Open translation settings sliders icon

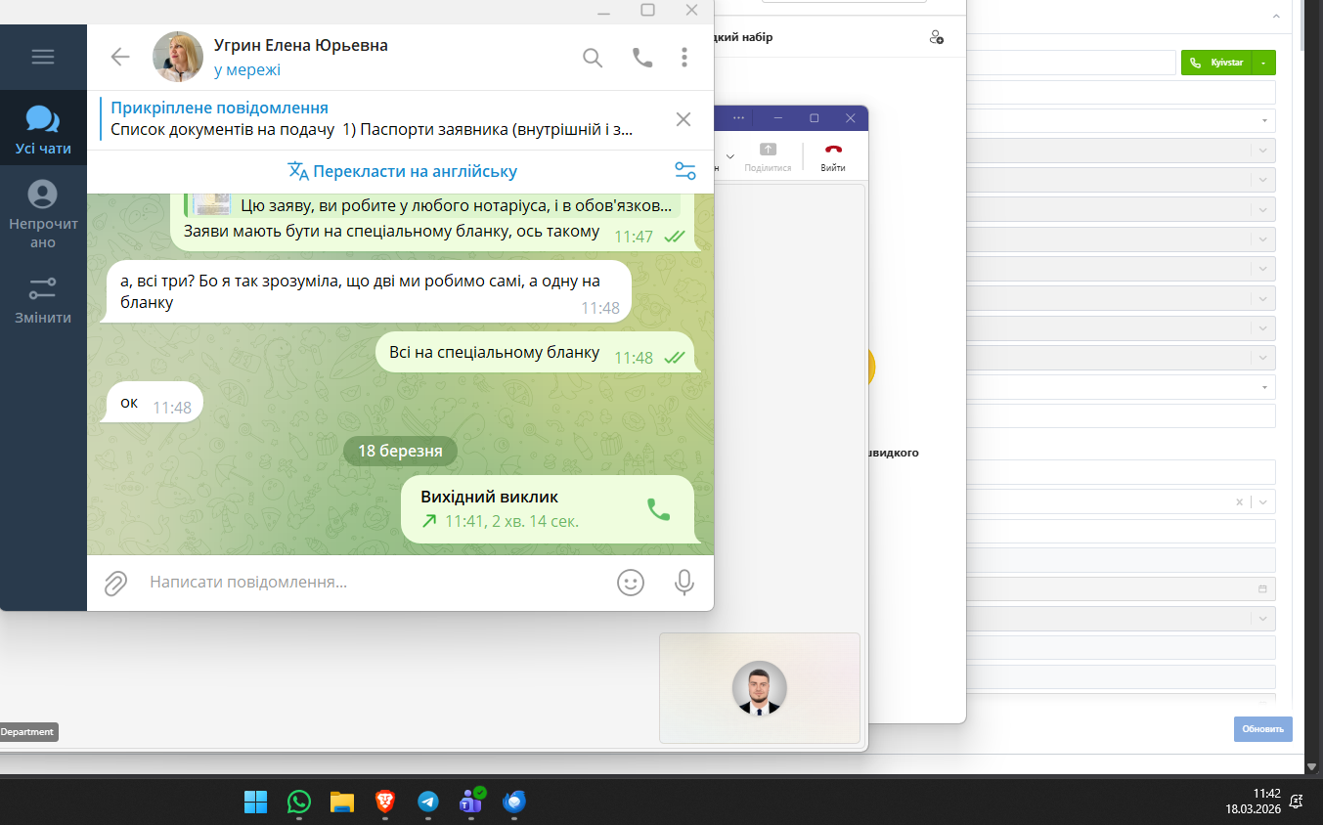[685, 171]
